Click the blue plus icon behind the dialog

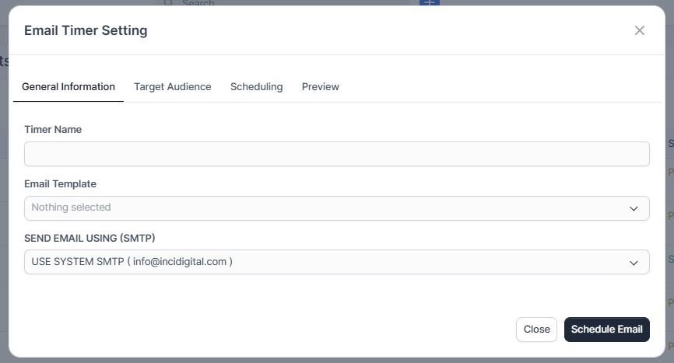pos(430,2)
